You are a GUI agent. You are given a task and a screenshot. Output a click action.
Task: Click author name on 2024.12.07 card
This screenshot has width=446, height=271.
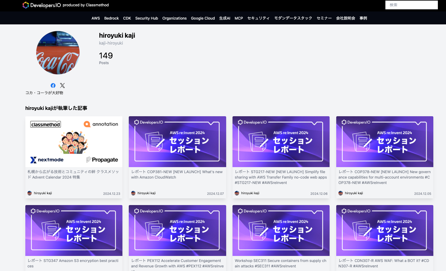click(147, 193)
